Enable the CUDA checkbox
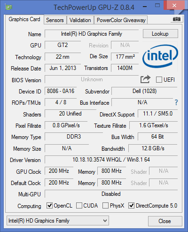 (79, 206)
